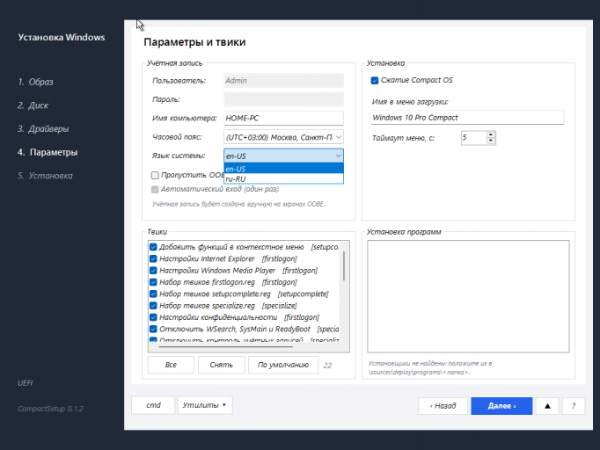Image resolution: width=600 pixels, height=450 pixels.
Task: Choose ru-RU from the language list
Action: (283, 178)
